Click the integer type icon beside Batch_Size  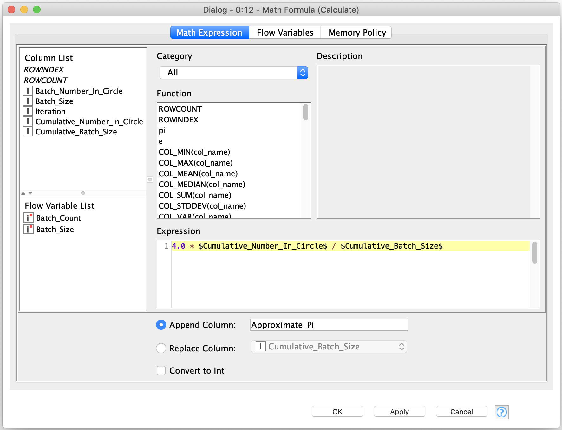pyautogui.click(x=28, y=101)
